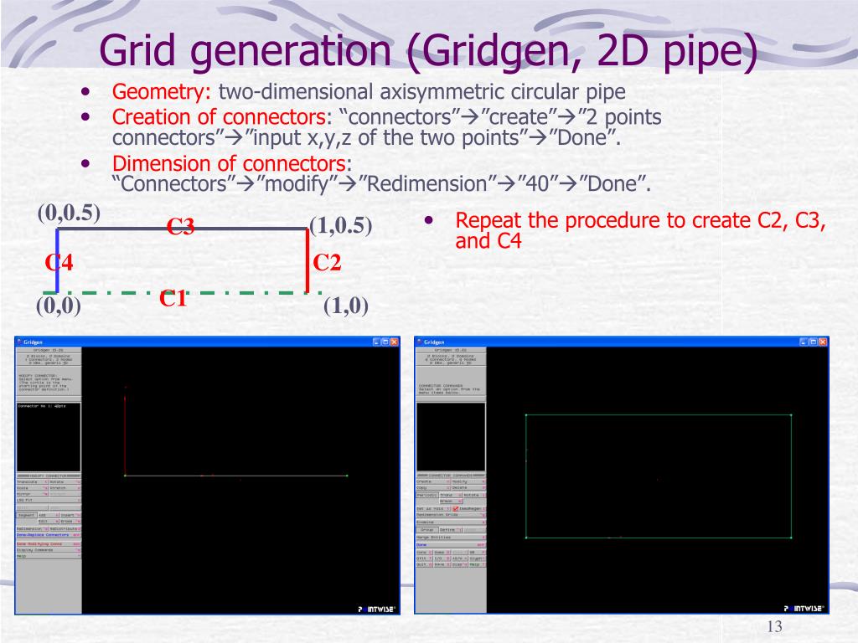Image resolution: width=858 pixels, height=643 pixels.
Task: Click Break in right Gridgen window
Action: [451, 502]
